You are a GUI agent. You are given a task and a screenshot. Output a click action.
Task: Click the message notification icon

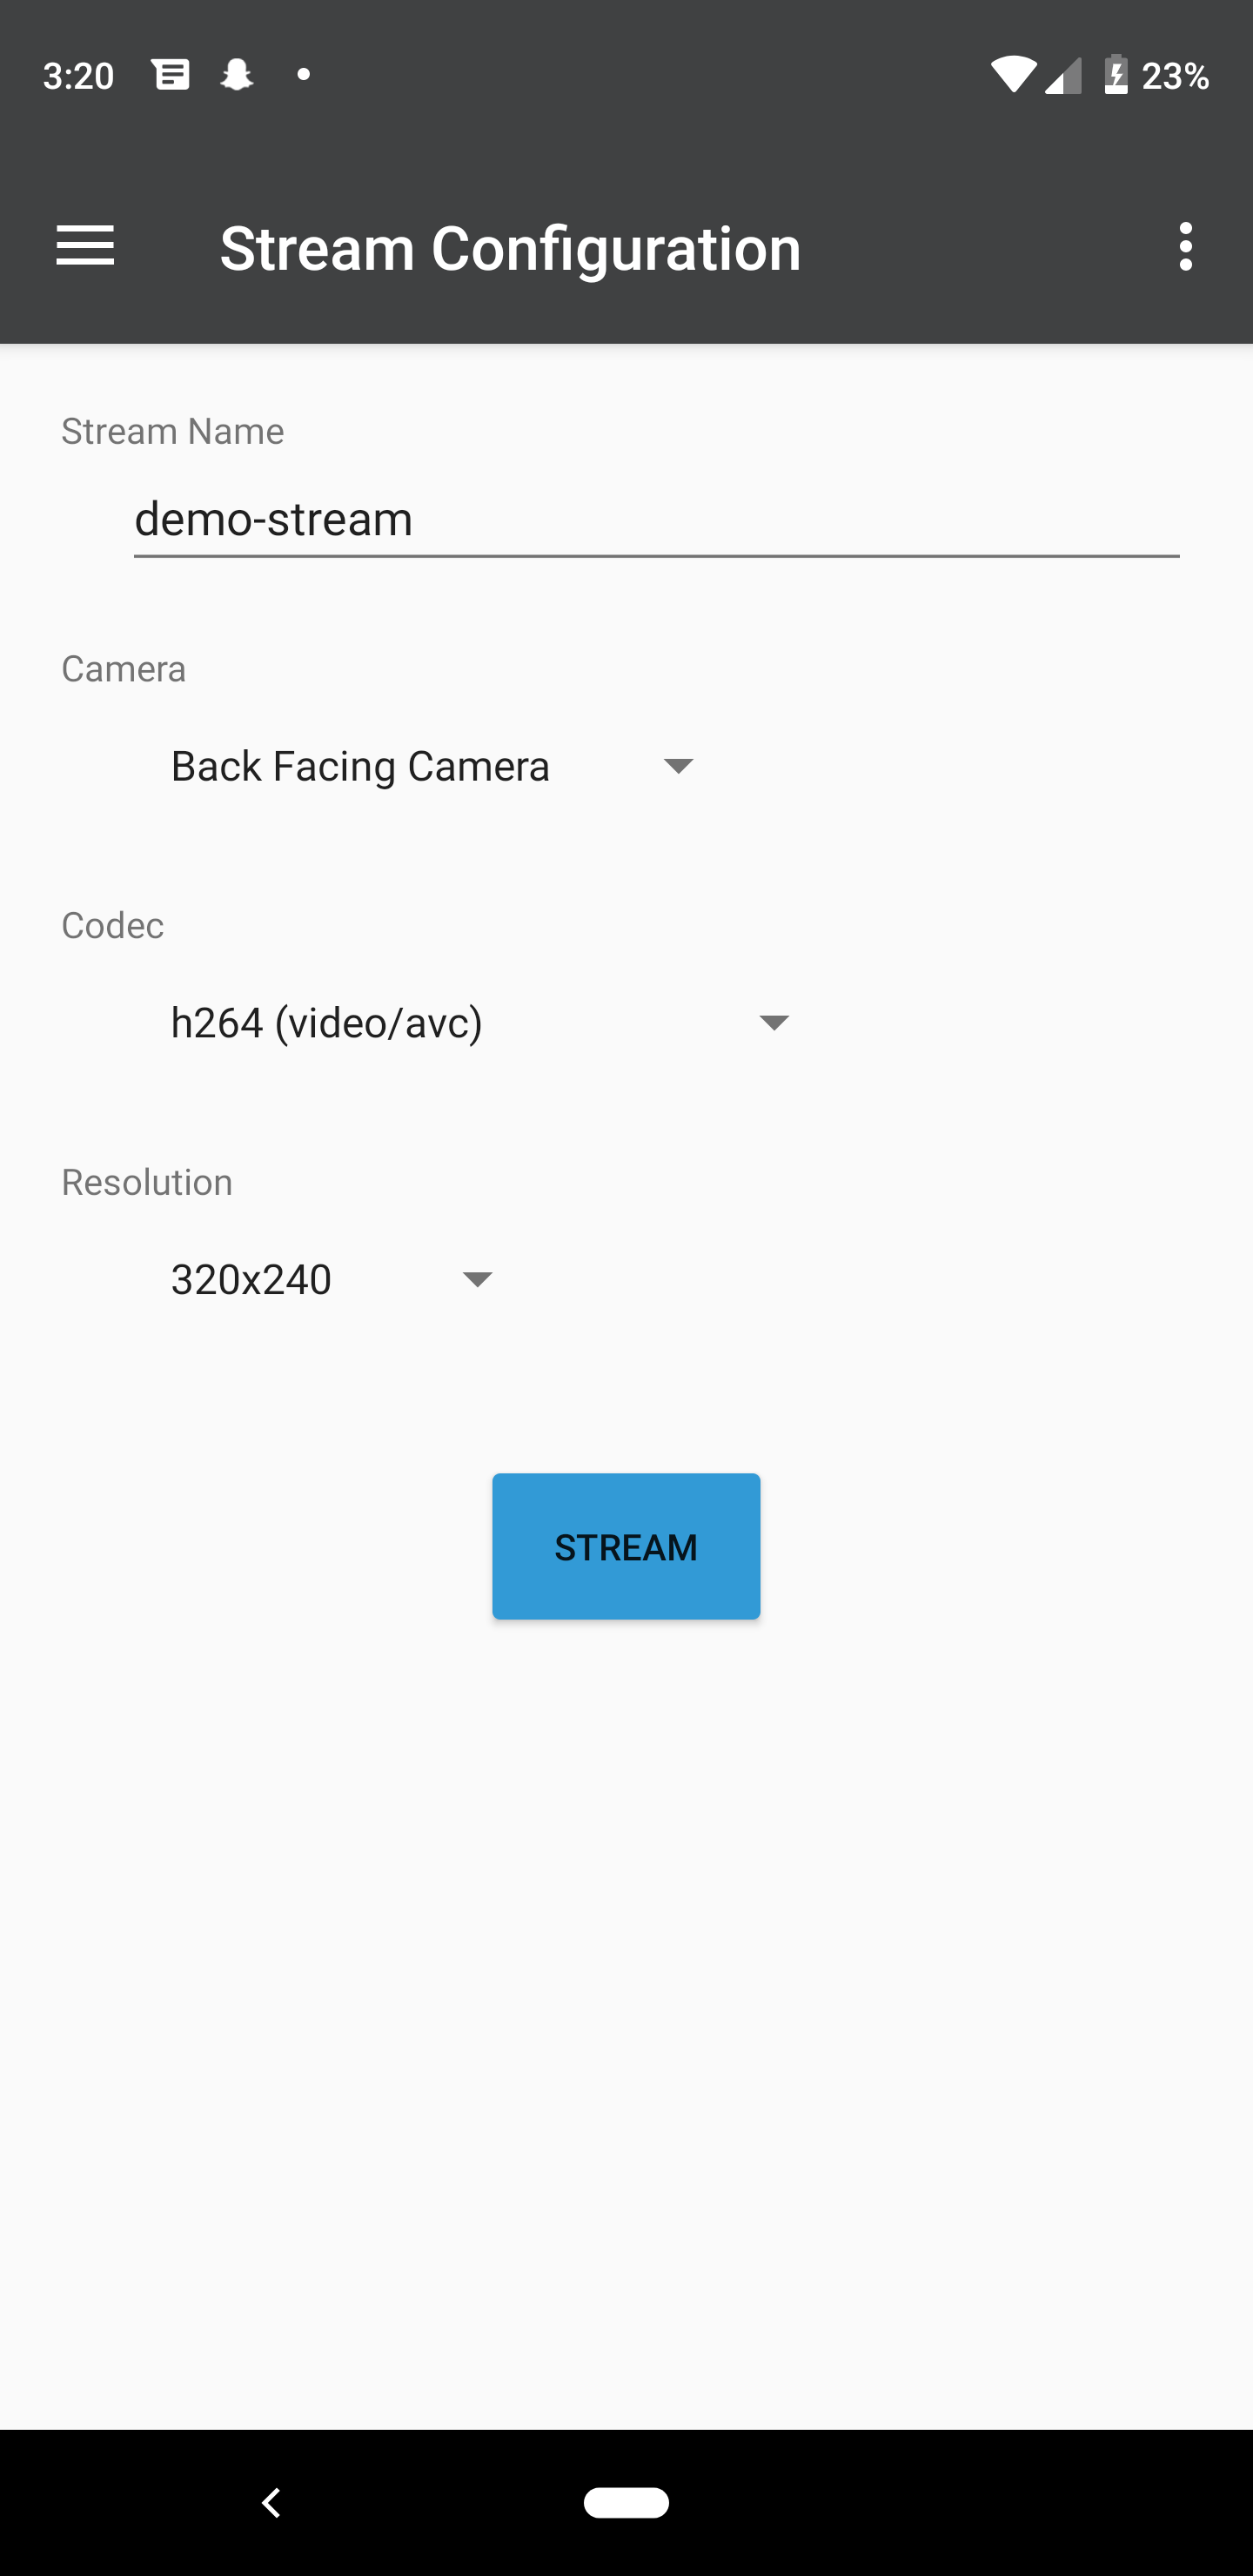[171, 73]
